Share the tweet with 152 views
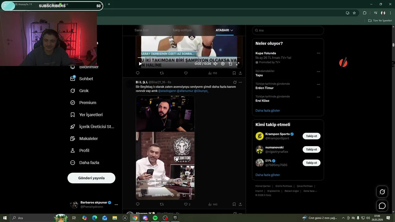This screenshot has width=395, height=222. click(240, 73)
